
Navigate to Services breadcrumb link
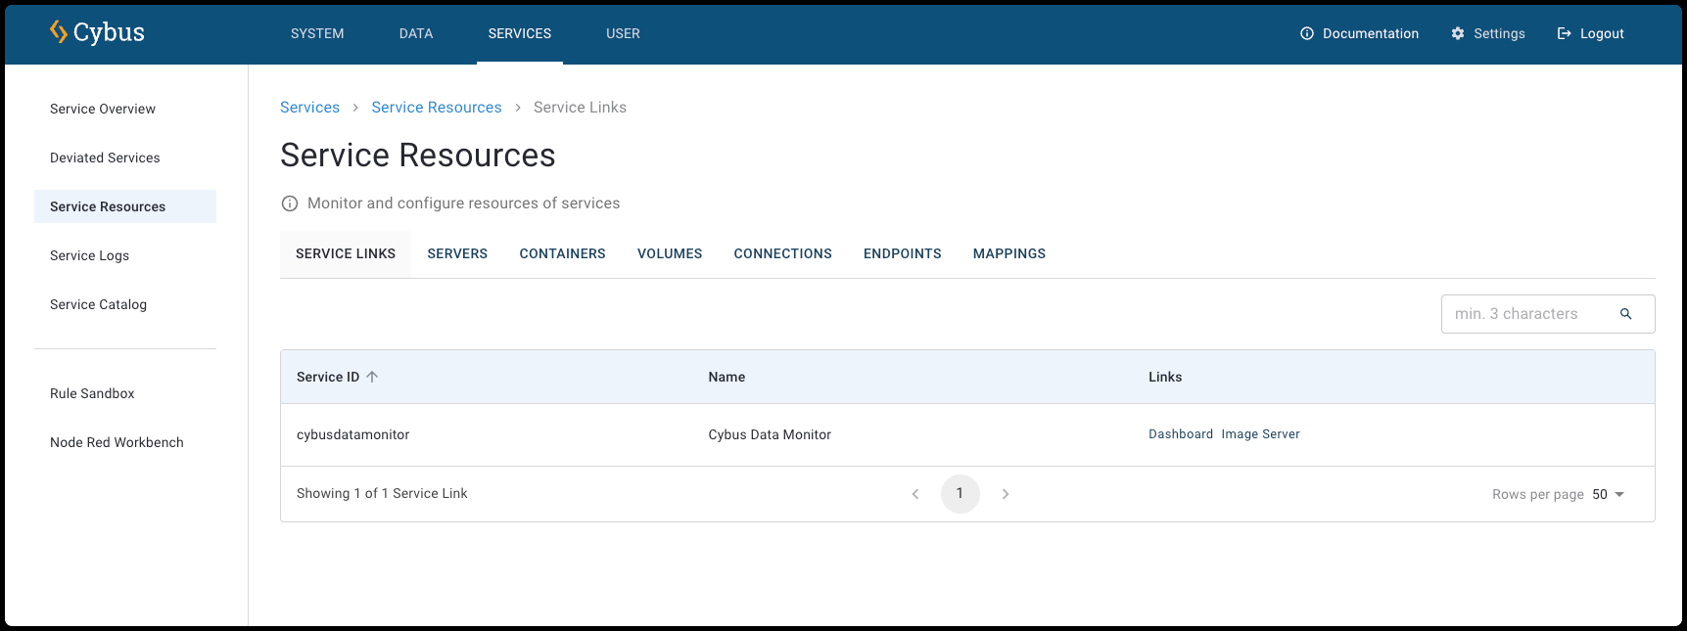pos(309,108)
